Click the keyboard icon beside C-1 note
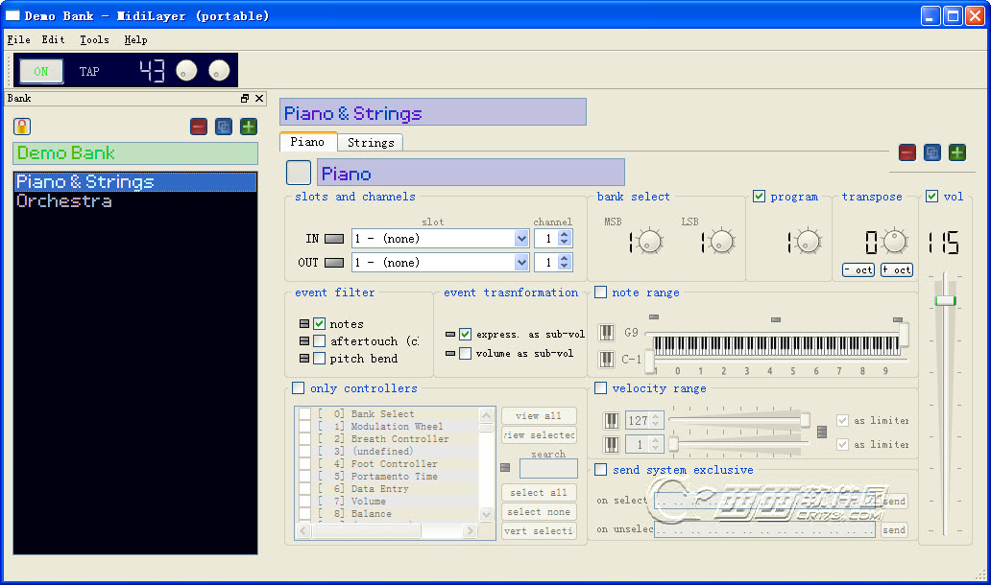Viewport: 991px width, 585px height. 607,360
